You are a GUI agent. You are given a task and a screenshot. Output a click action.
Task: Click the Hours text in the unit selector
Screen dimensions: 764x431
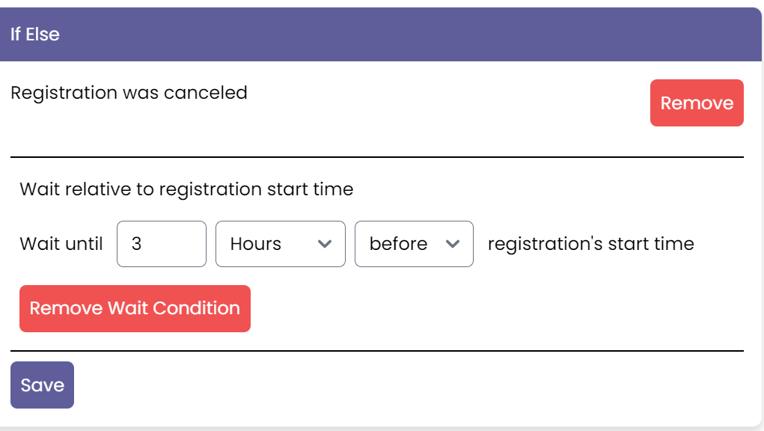pyautogui.click(x=256, y=244)
